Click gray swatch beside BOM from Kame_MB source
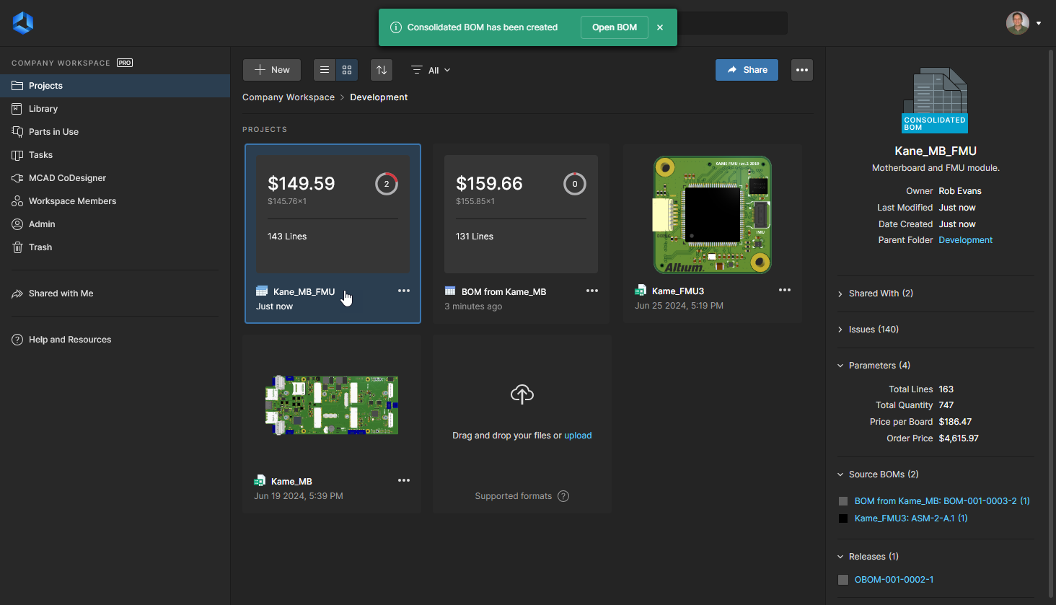This screenshot has height=605, width=1056. coord(843,501)
